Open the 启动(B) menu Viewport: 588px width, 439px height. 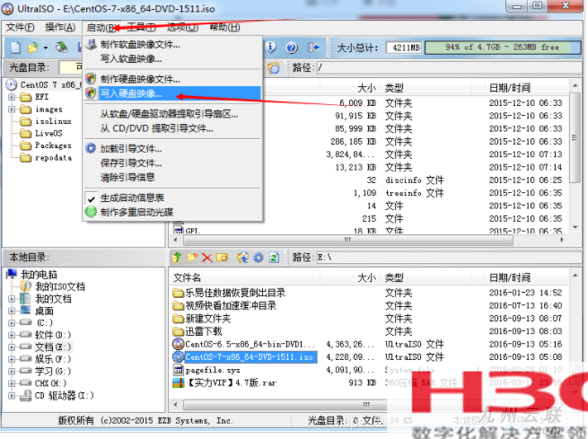coord(101,27)
